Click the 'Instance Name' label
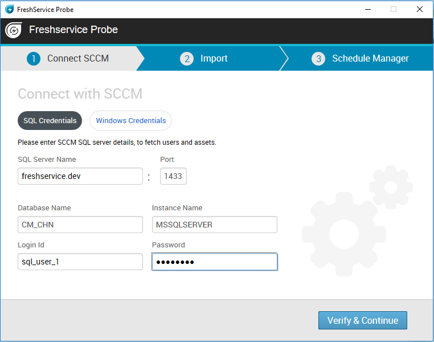Image resolution: width=434 pixels, height=342 pixels. pos(177,208)
